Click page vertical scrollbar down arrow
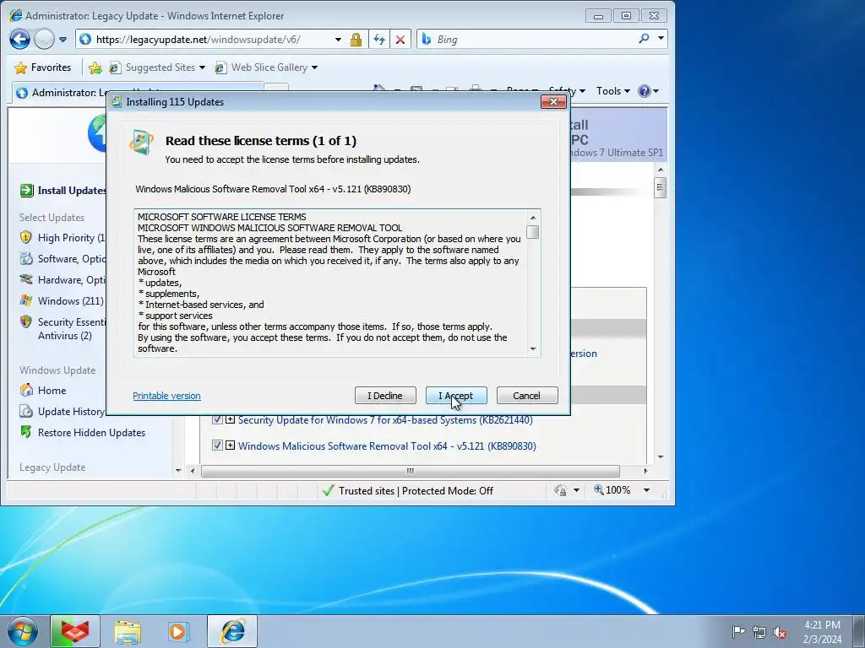The height and width of the screenshot is (648, 865). (x=661, y=457)
